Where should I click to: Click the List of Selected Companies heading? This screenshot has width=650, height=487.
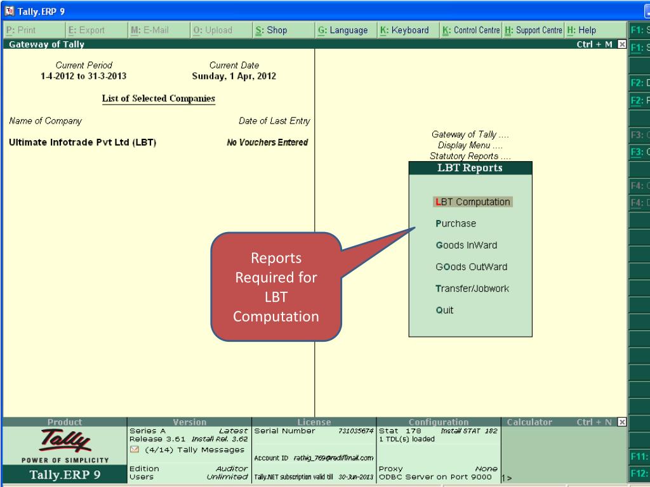[x=159, y=98]
